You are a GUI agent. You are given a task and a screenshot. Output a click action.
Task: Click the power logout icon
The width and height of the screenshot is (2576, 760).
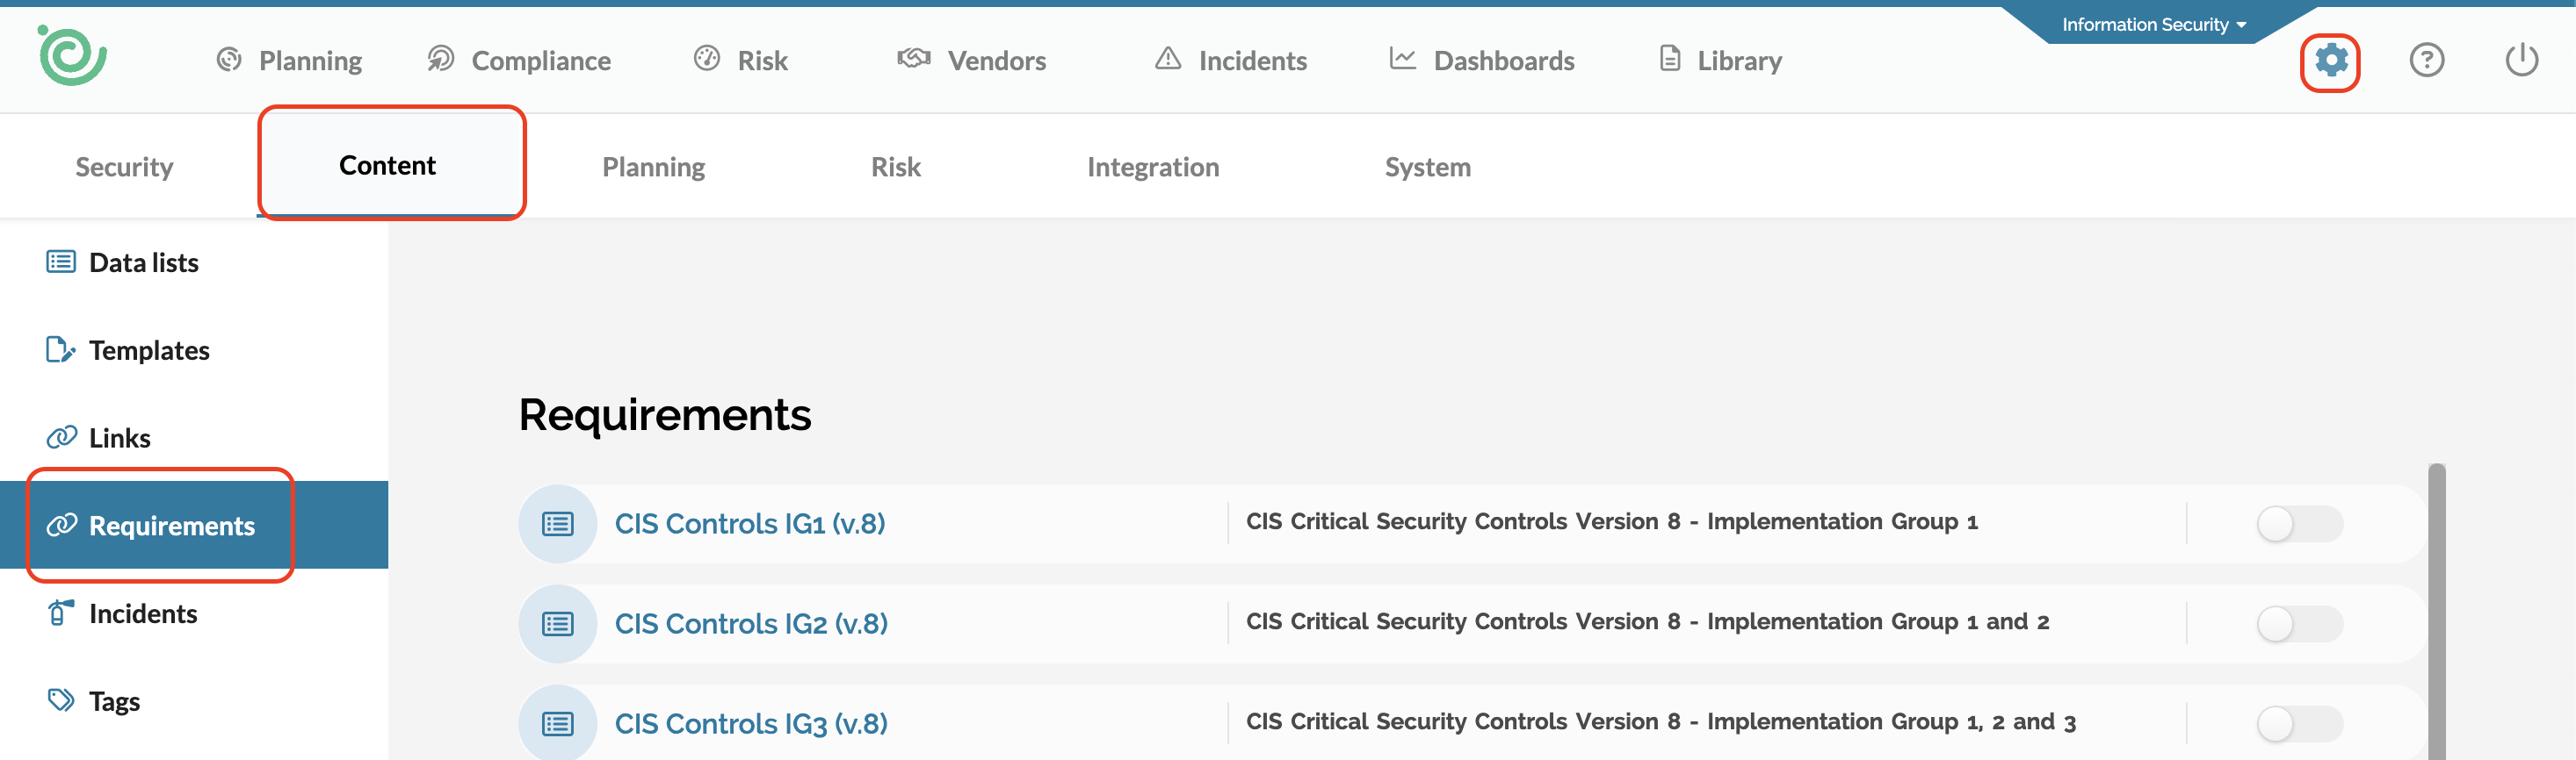[2521, 61]
